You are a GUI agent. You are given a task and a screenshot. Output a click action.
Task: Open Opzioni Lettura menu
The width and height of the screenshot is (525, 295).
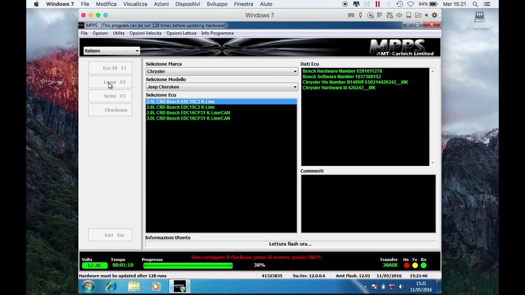coord(181,33)
